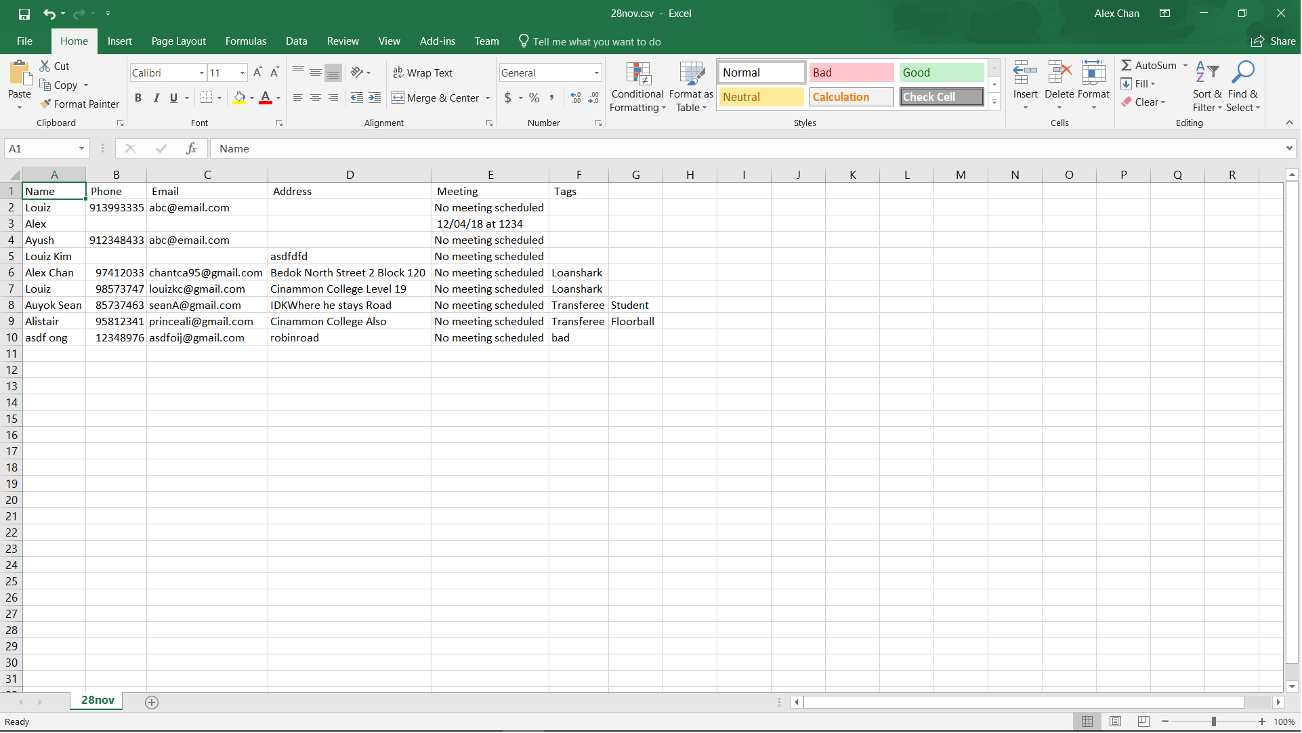Click Insert cells icon
The height and width of the screenshot is (733, 1302).
tap(1026, 73)
